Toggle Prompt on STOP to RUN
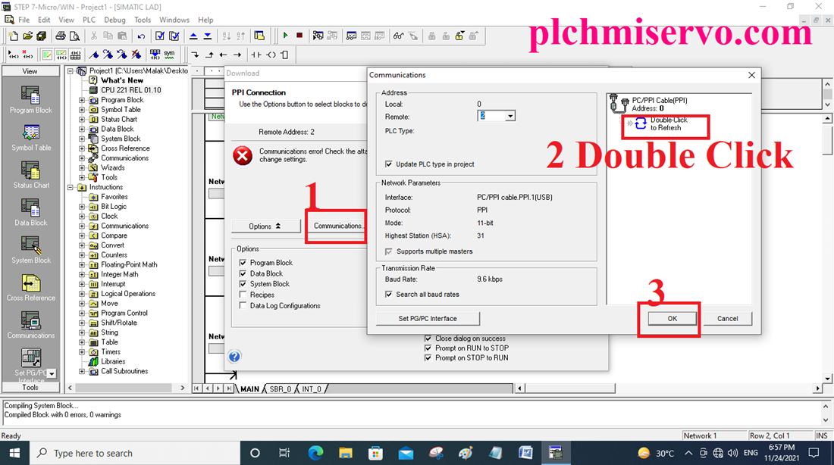Image resolution: width=834 pixels, height=465 pixels. [428, 357]
